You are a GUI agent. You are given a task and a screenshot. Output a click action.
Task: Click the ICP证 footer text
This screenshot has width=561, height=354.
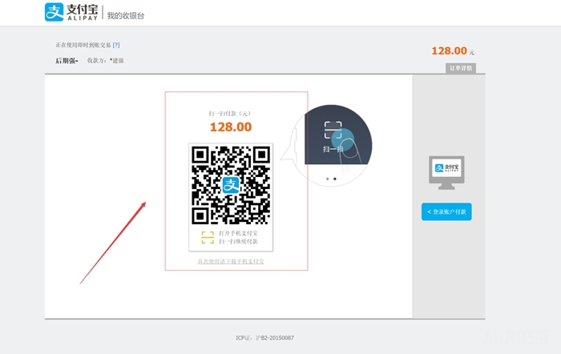[264, 337]
